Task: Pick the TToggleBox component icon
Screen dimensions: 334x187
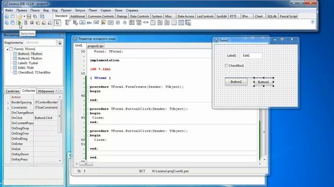Action: (111, 22)
